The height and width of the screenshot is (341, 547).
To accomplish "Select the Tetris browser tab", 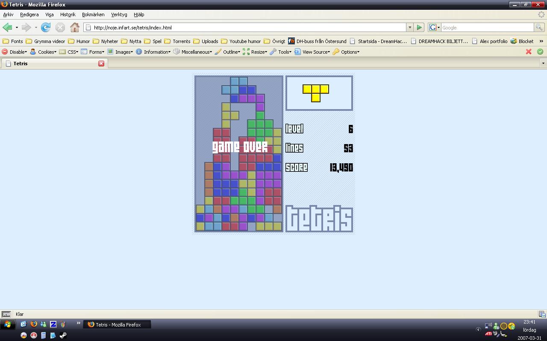I will pyautogui.click(x=54, y=64).
